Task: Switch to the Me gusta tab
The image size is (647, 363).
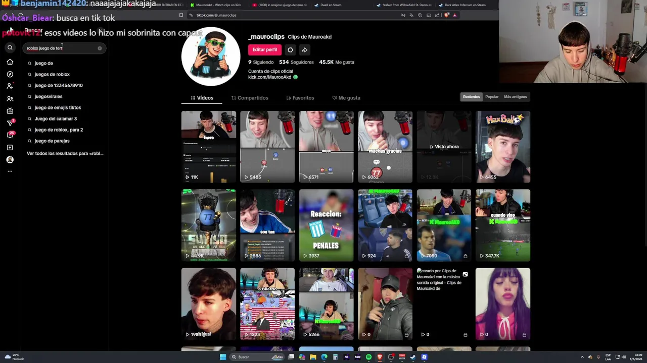Action: coord(346,98)
